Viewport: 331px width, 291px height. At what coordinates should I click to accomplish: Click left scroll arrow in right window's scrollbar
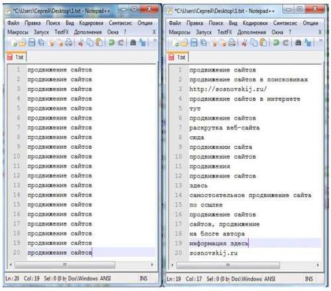(172, 265)
